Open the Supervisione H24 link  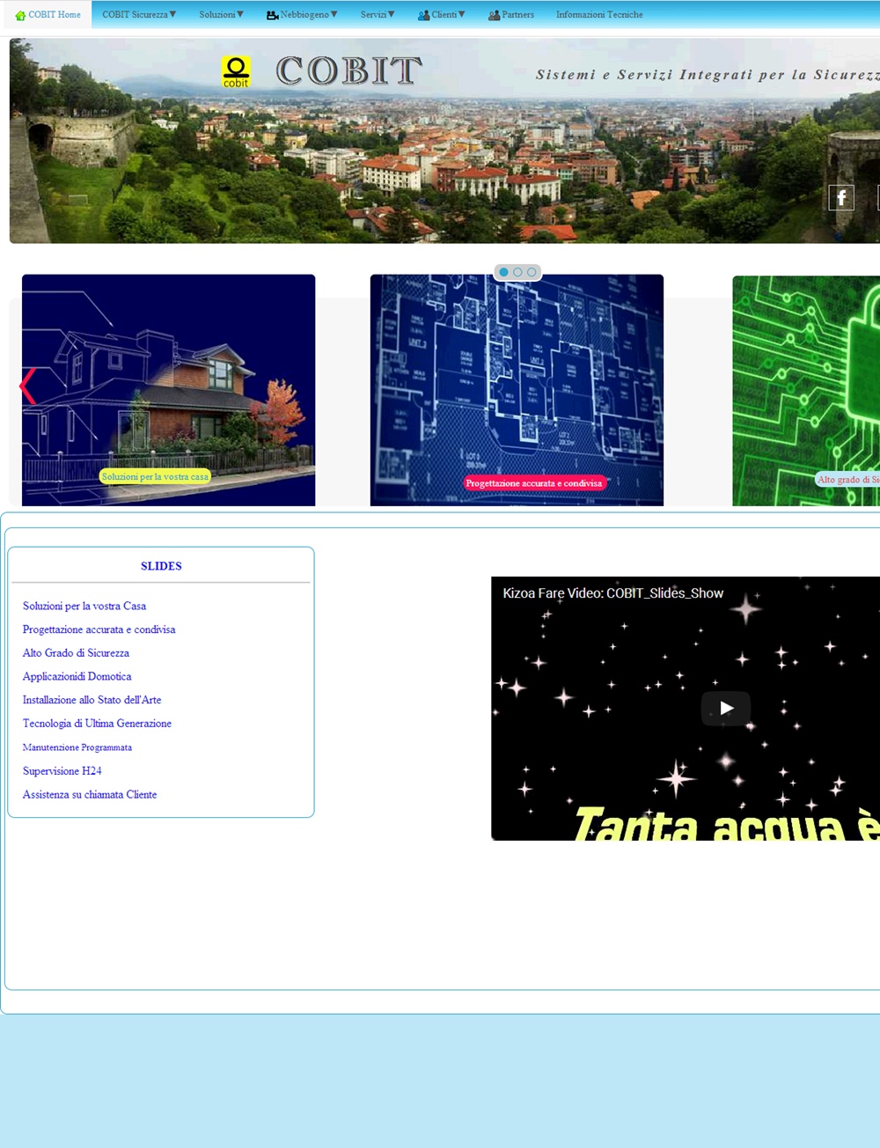point(62,770)
